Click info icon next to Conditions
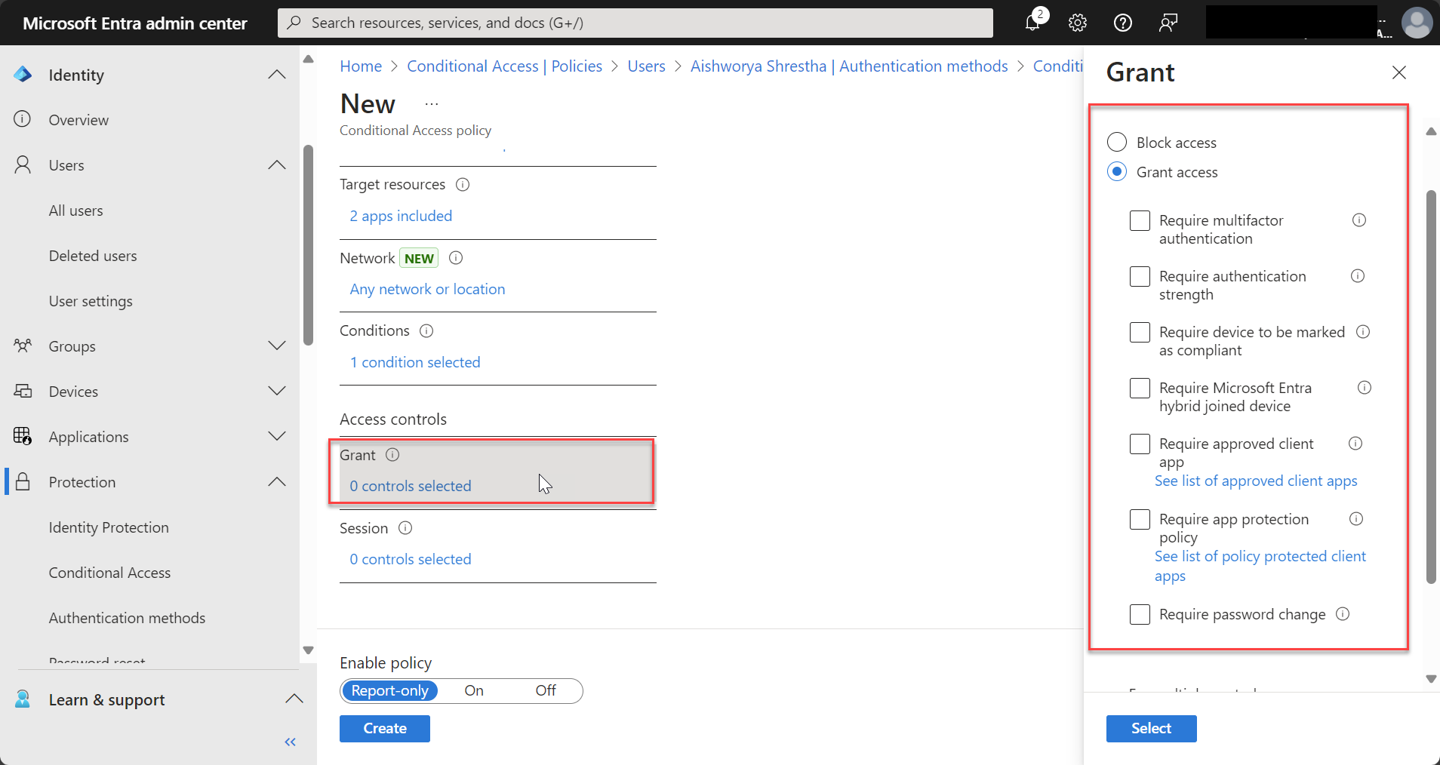 tap(426, 330)
